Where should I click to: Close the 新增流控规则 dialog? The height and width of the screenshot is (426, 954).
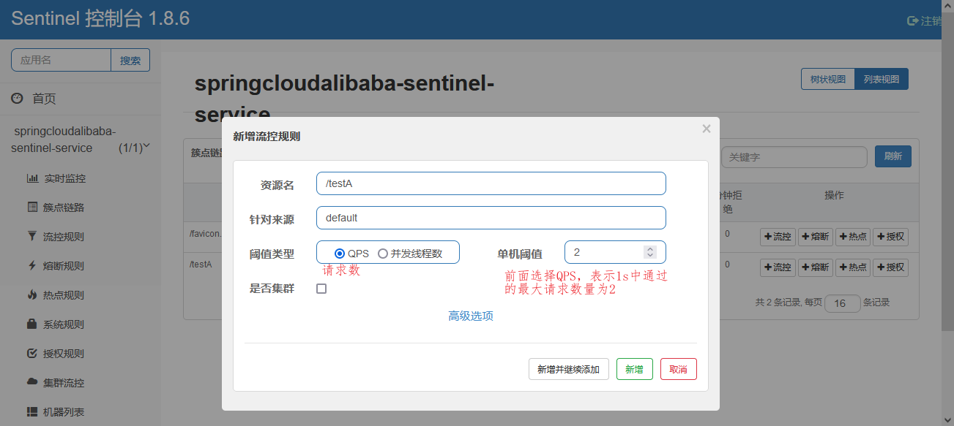[707, 129]
